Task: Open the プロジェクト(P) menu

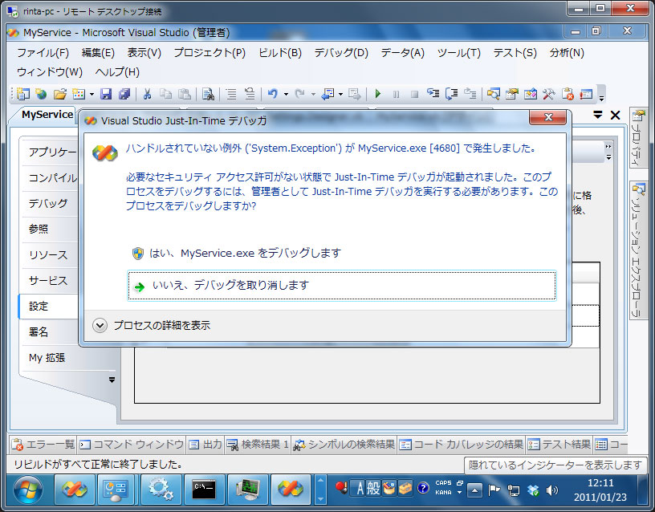Action: click(x=210, y=53)
